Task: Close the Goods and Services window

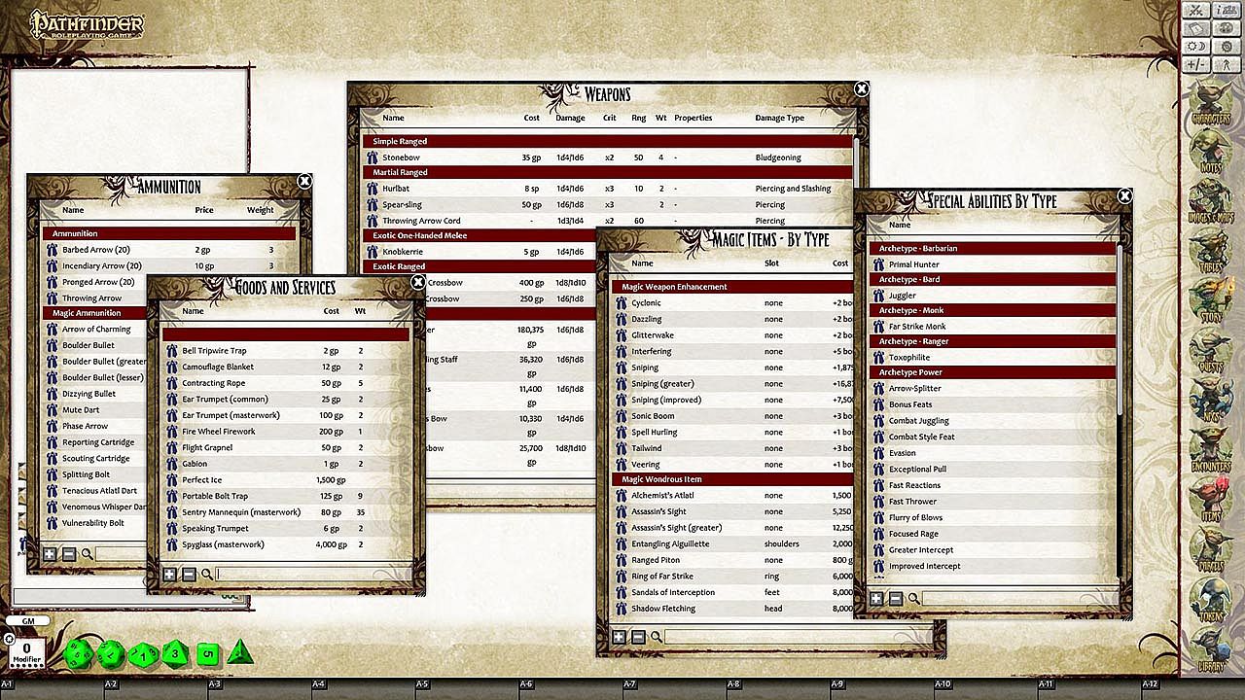Action: pyautogui.click(x=418, y=283)
